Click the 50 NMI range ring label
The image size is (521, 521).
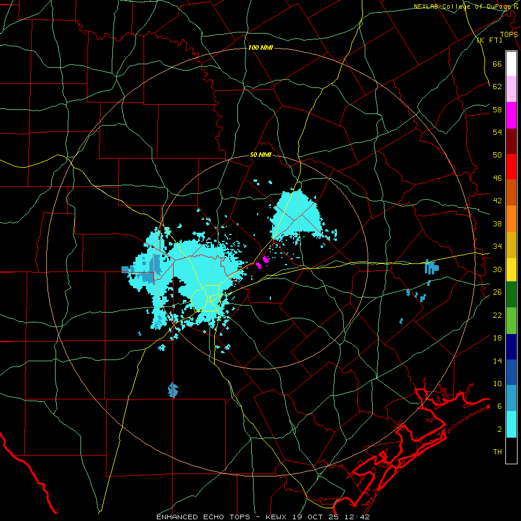tap(261, 155)
